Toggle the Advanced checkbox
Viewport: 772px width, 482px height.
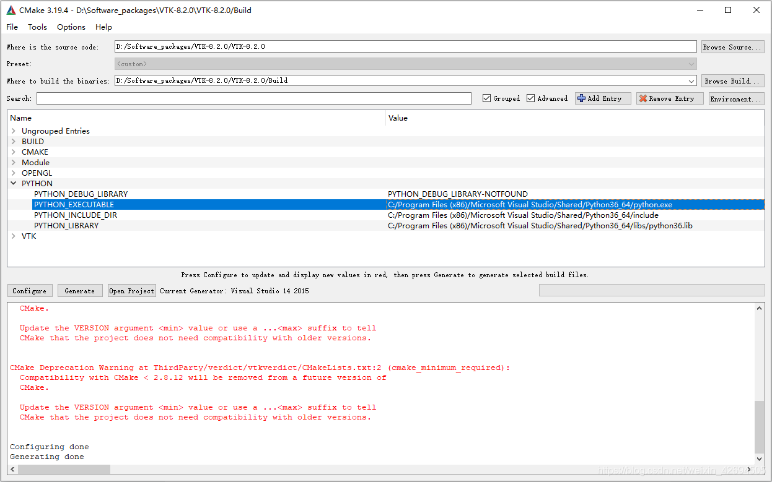pos(531,98)
